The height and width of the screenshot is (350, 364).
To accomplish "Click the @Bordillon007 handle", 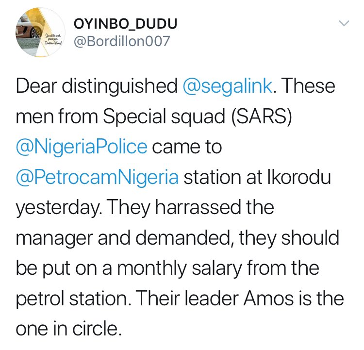I will [121, 41].
